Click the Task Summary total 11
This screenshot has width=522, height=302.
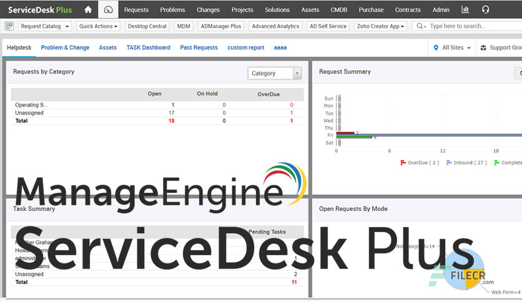[294, 282]
